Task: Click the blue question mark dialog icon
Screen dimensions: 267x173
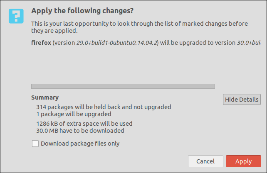Action: 16,16
